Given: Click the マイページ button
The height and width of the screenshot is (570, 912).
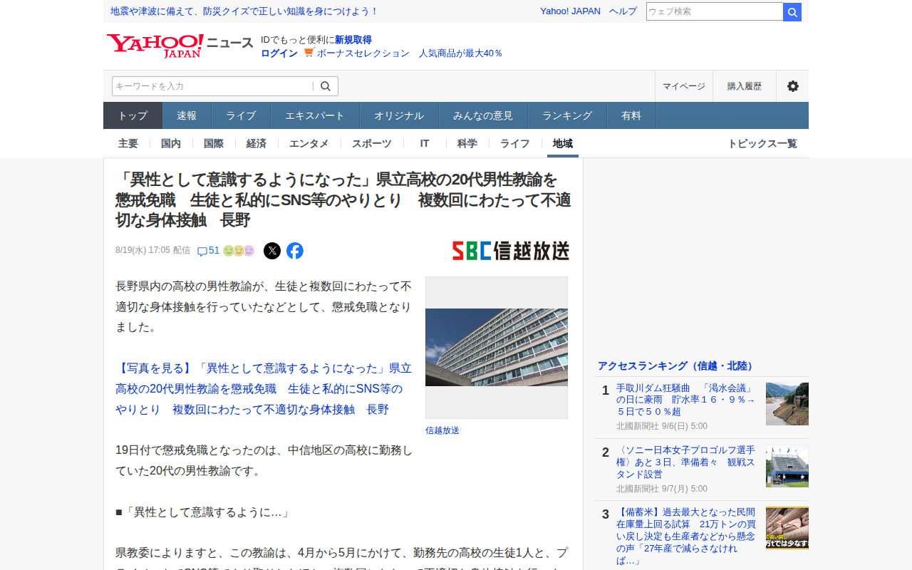Looking at the screenshot, I should [684, 86].
